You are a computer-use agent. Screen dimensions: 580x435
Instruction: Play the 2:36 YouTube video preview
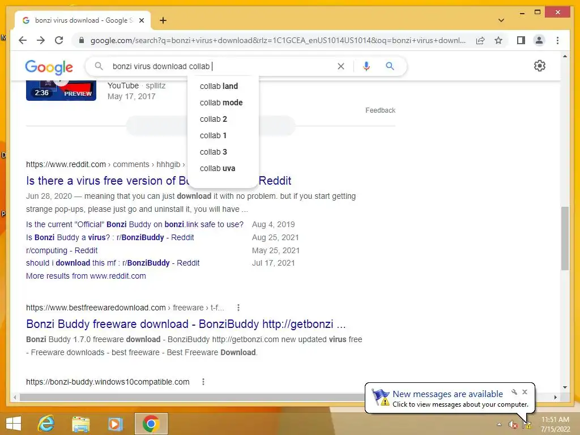pos(61,90)
